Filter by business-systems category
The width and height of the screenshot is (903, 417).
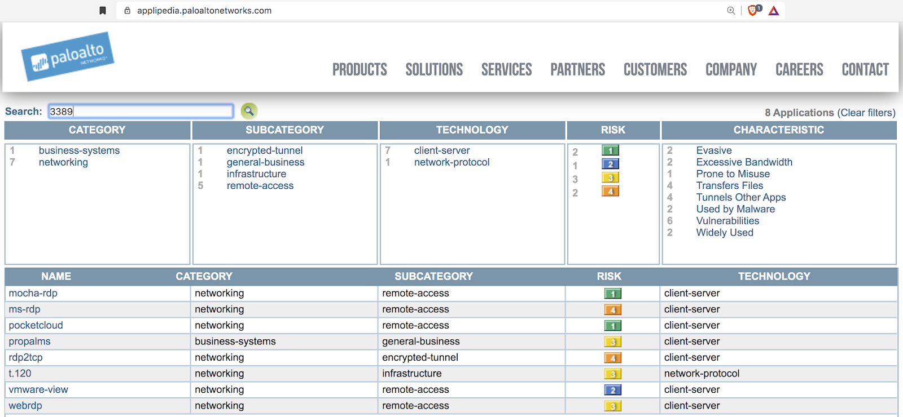[79, 150]
